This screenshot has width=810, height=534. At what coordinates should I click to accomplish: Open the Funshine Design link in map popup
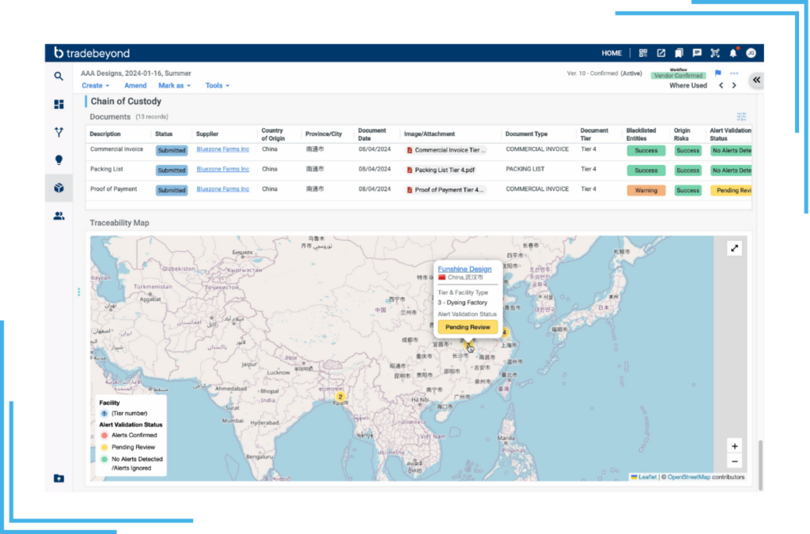(464, 269)
